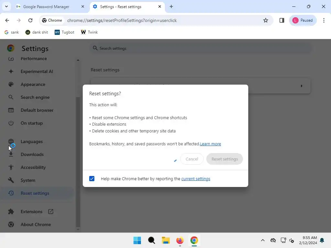The width and height of the screenshot is (331, 248).
Task: Open File Explorer from taskbar
Action: (166, 240)
